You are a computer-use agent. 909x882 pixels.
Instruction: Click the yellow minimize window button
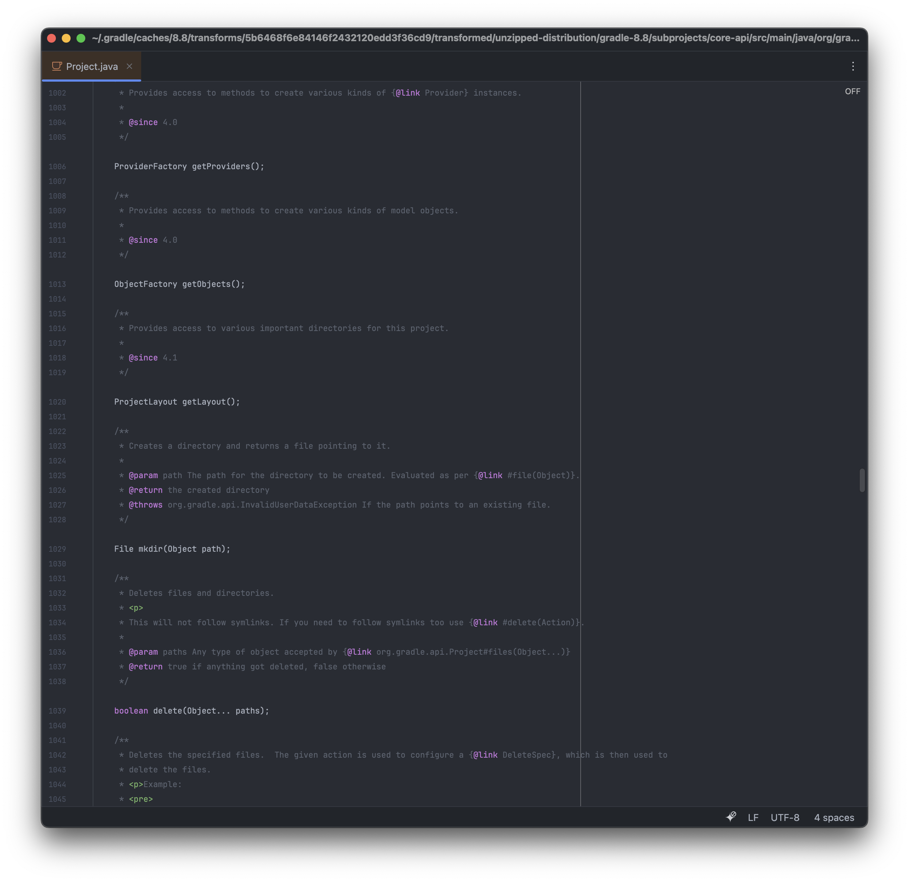pyautogui.click(x=66, y=38)
